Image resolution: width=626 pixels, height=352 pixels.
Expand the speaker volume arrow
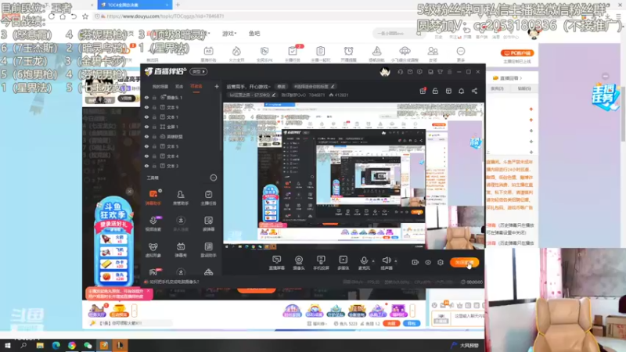coord(396,261)
